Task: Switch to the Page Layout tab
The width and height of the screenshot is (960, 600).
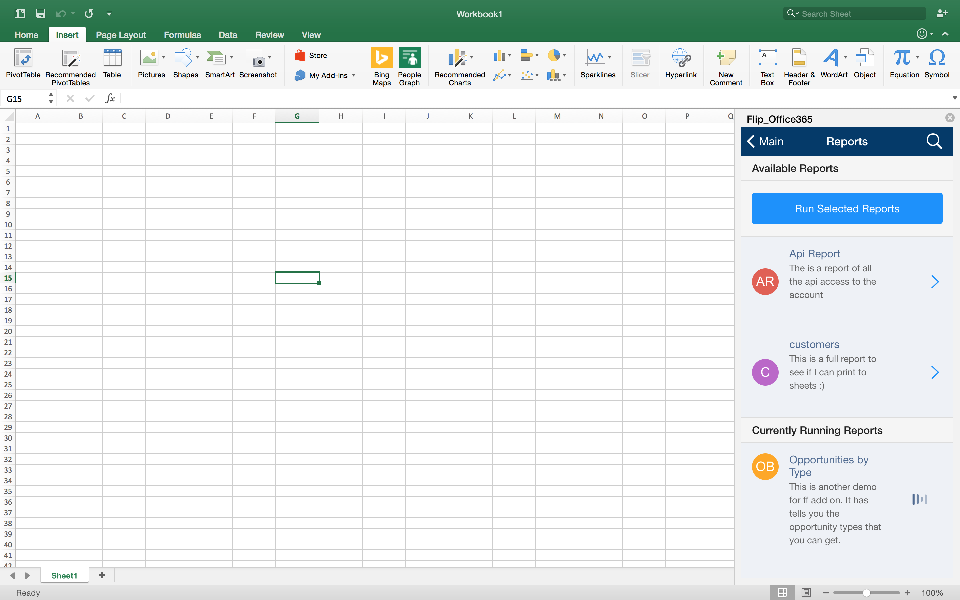Action: pyautogui.click(x=121, y=35)
